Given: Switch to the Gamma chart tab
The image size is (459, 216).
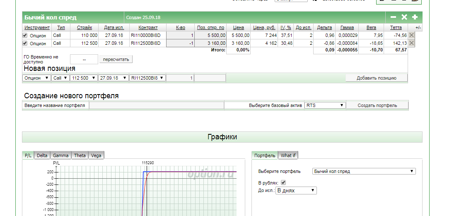Looking at the screenshot, I should (x=60, y=155).
